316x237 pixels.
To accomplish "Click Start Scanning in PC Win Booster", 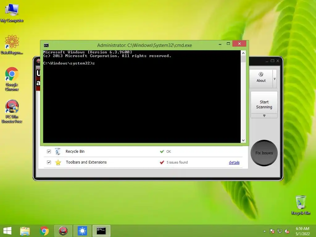I will coord(264,102).
